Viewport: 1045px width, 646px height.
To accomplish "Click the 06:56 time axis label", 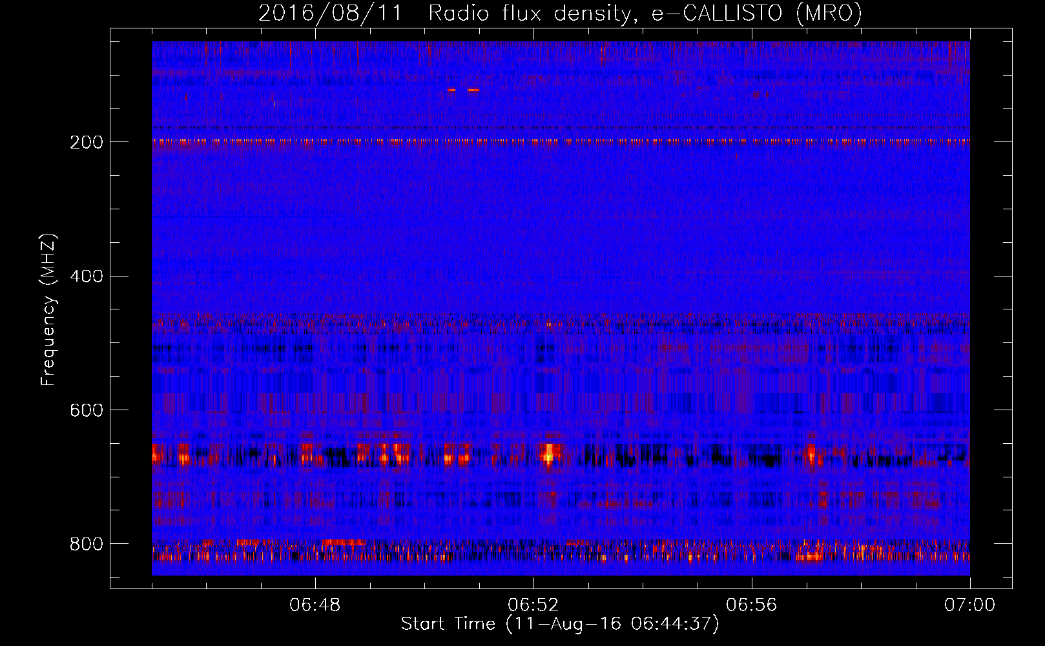I will [x=752, y=605].
